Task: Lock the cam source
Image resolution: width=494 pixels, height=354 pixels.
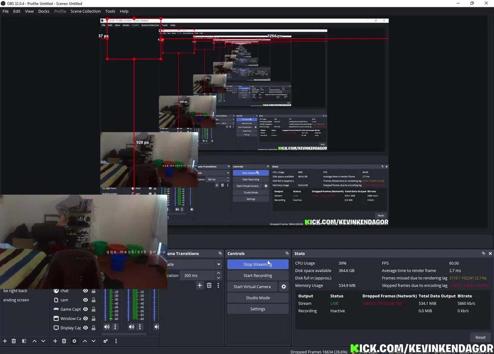Action: click(x=94, y=300)
